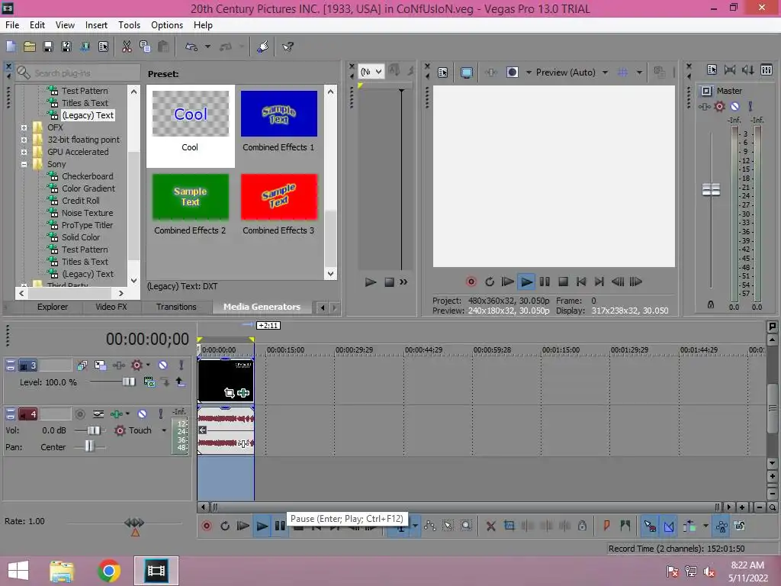This screenshot has height=586, width=781.
Task: Expand GPU Accelerated folder
Action: [24, 152]
